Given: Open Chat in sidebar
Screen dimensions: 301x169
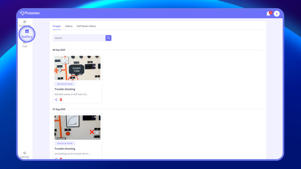Looking at the screenshot, I should 25,45.
